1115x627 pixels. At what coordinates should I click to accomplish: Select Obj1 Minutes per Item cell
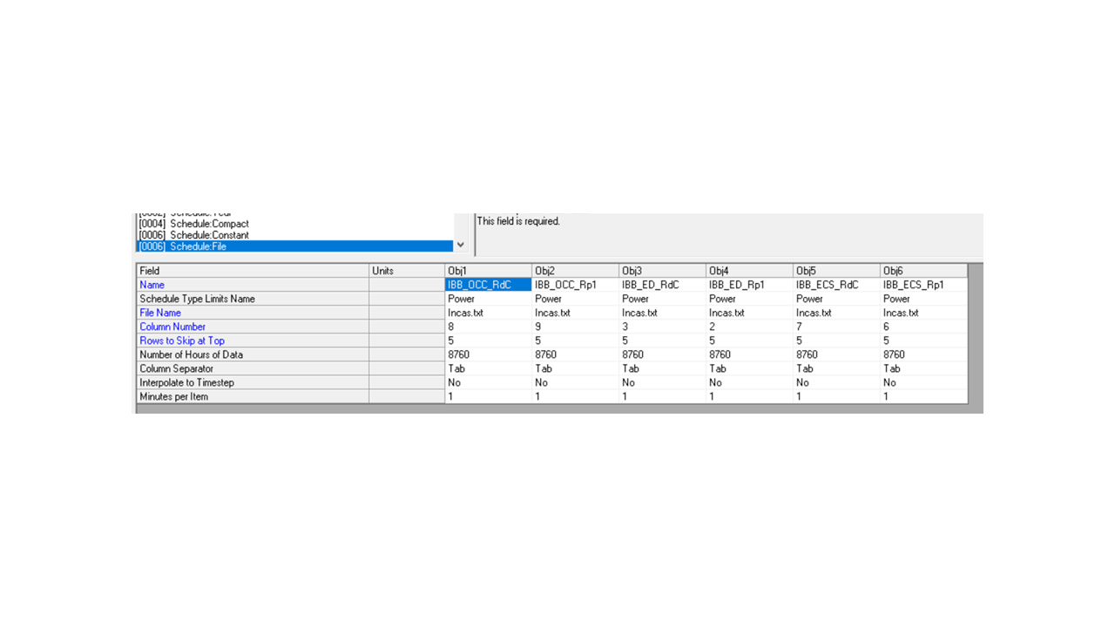488,396
